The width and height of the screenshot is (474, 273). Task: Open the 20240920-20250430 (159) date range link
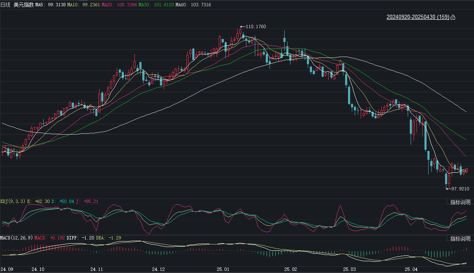418,17
